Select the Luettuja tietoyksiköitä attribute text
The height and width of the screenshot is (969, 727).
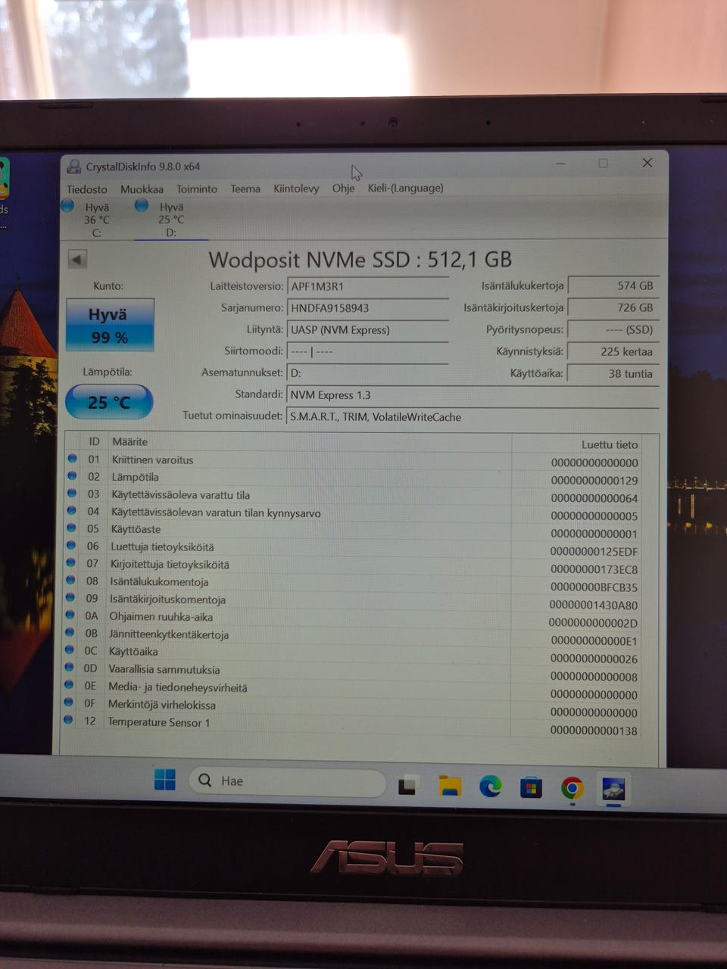tap(162, 547)
